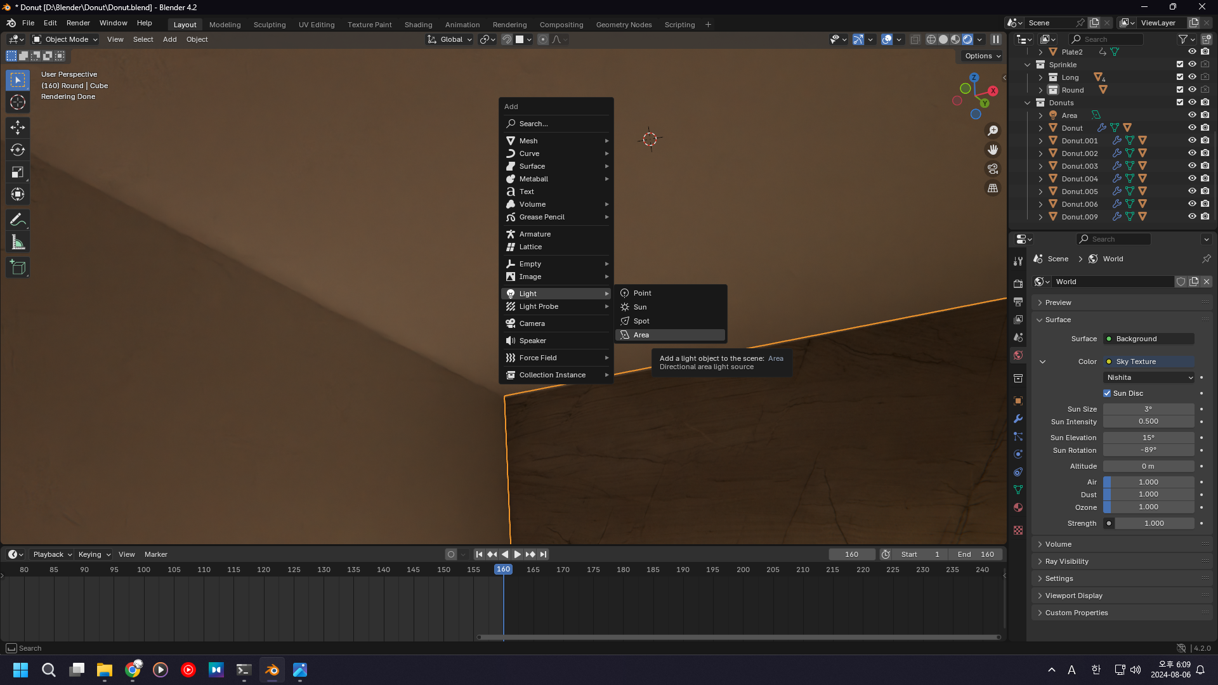
Task: Expand the Volume panel
Action: pos(1058,544)
